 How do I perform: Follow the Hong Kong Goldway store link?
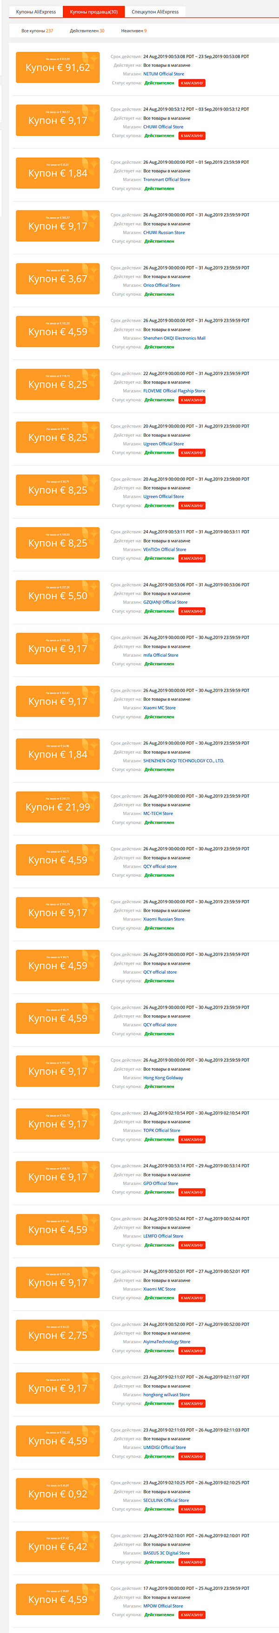click(163, 1078)
